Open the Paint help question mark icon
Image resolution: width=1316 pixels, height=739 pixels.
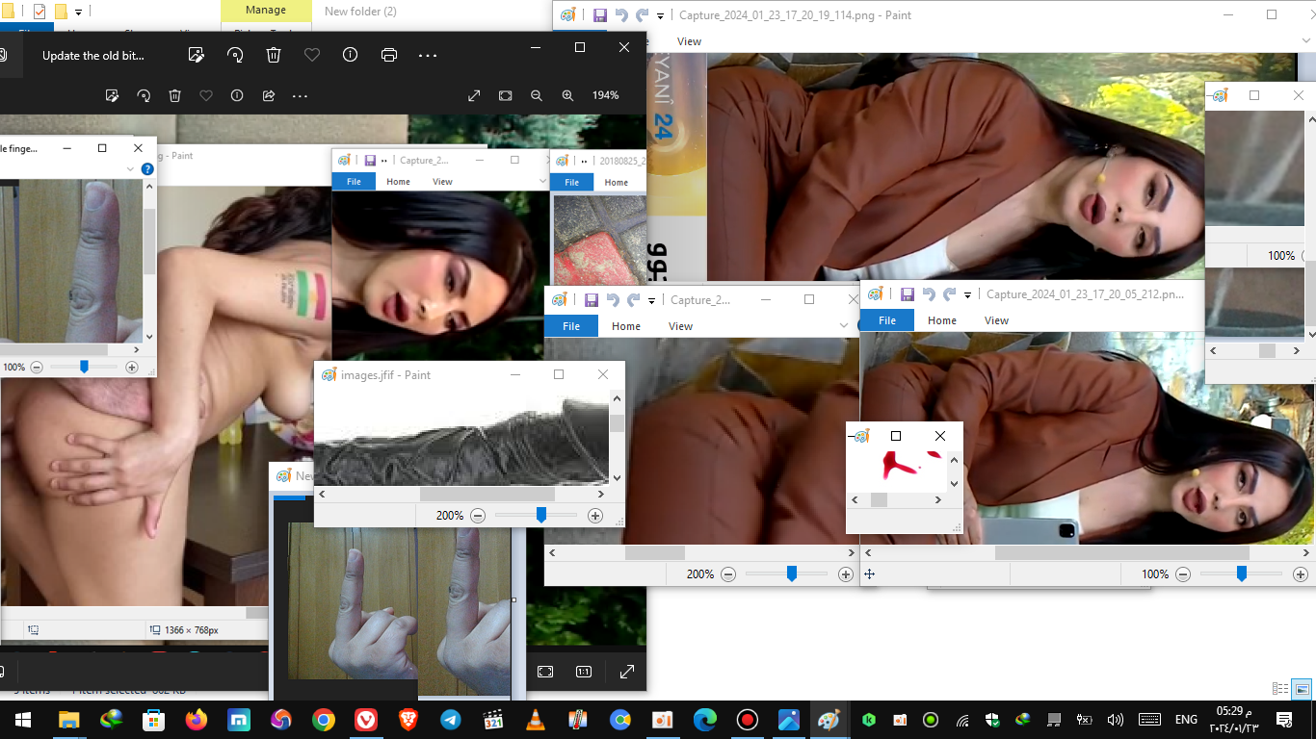147,169
